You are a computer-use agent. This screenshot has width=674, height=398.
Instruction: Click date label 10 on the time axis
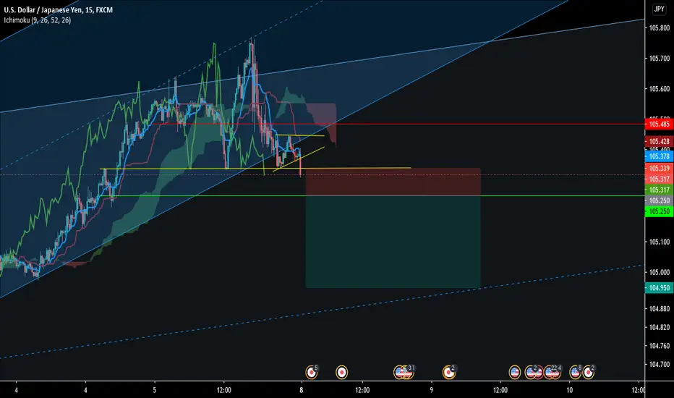570,390
